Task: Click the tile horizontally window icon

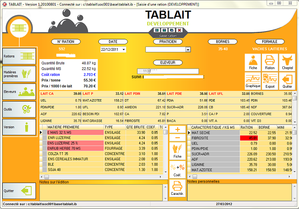Action: pyautogui.click(x=164, y=30)
